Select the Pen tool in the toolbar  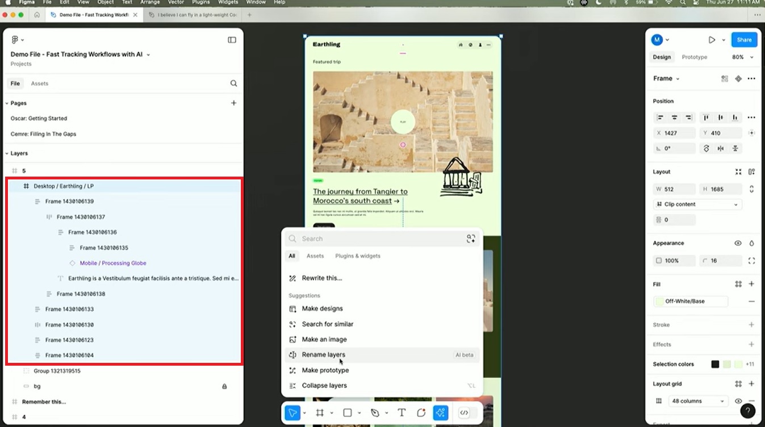click(375, 413)
